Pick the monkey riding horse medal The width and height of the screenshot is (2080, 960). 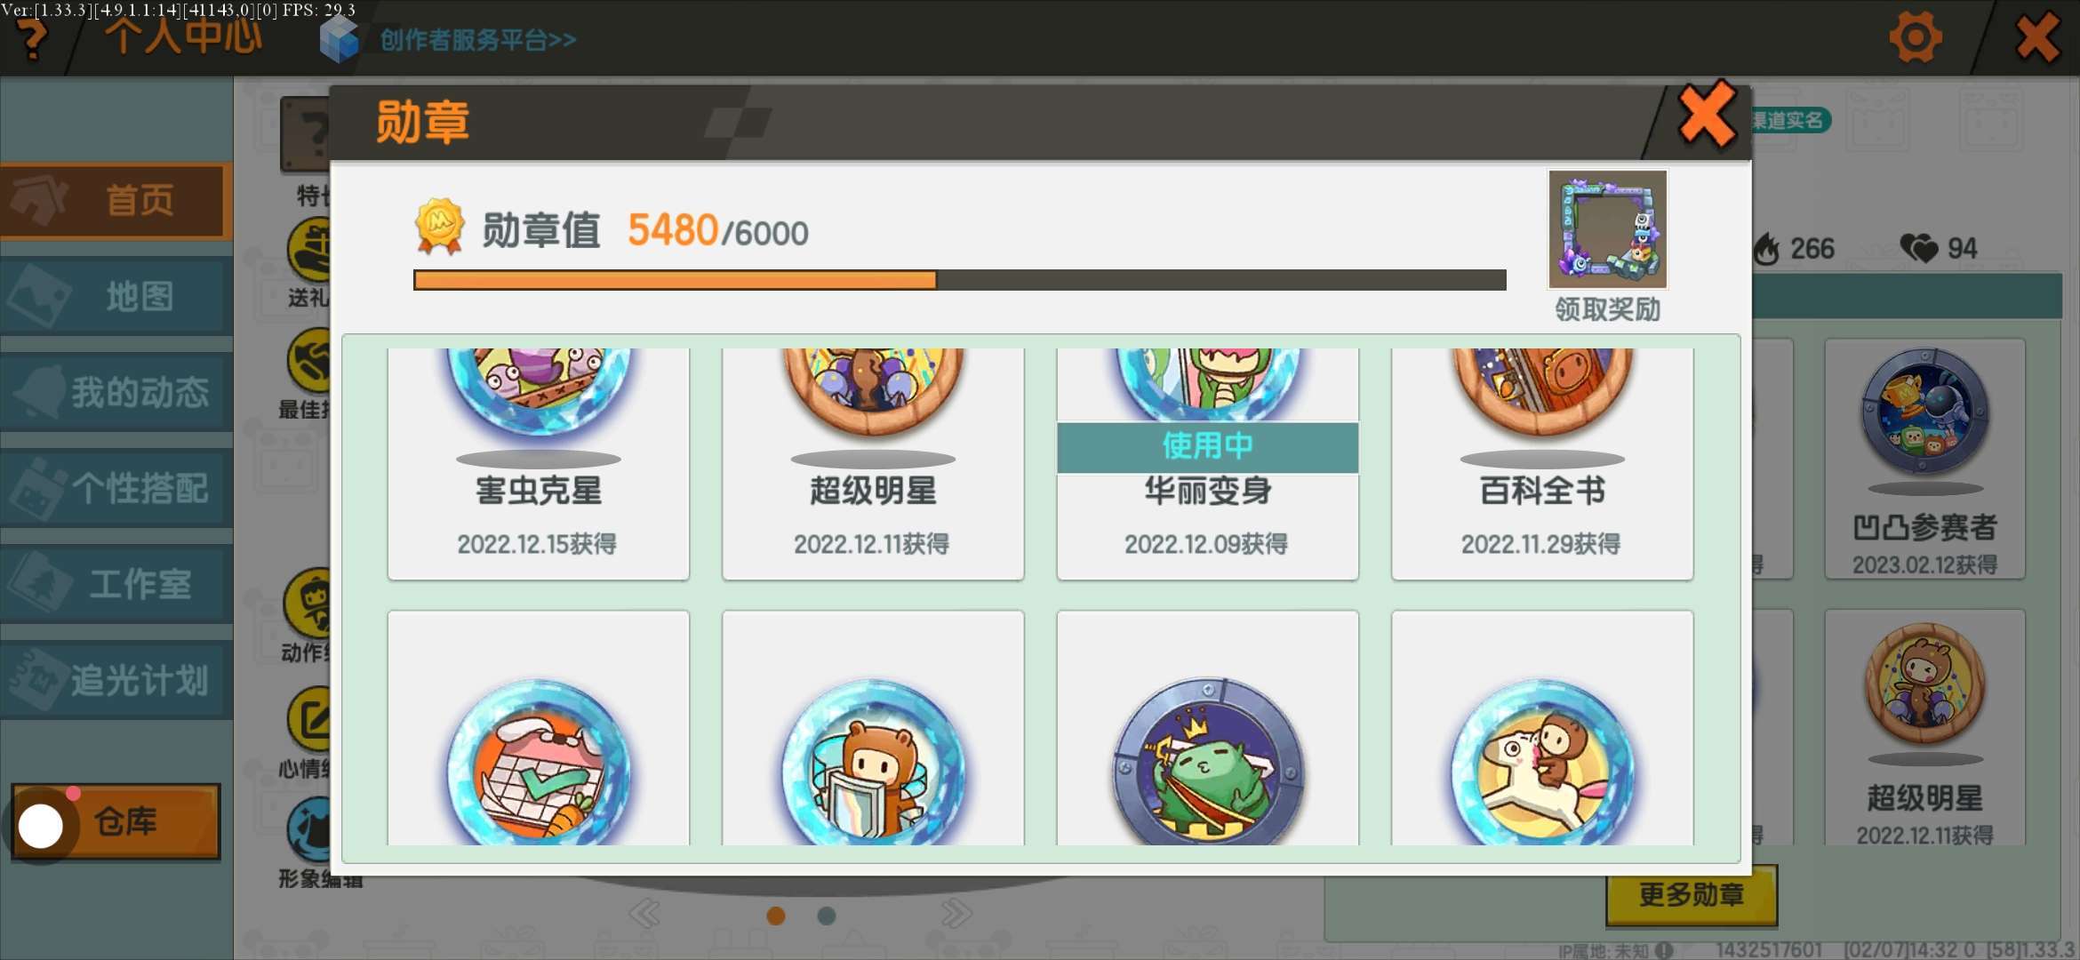(x=1542, y=728)
